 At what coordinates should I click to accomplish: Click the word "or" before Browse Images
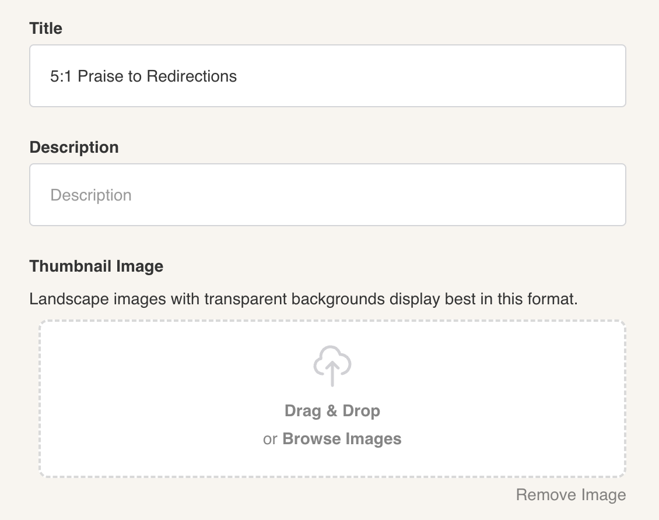click(x=269, y=439)
